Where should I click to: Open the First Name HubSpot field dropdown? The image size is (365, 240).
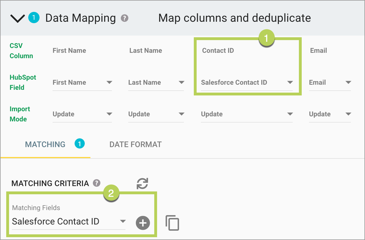82,82
